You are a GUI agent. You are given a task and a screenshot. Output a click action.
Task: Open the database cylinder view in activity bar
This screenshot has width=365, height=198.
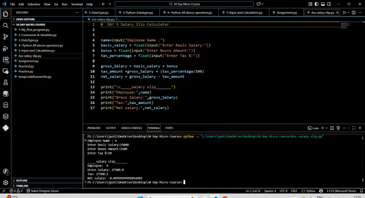[5, 105]
